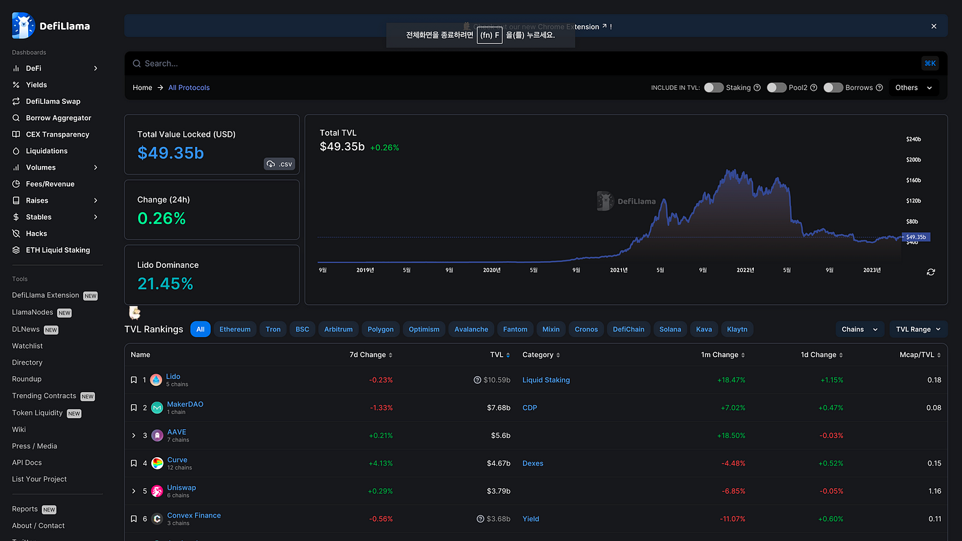Screen dimensions: 962x541
Task: Sort table by Mcap/TVL column
Action: pos(919,355)
